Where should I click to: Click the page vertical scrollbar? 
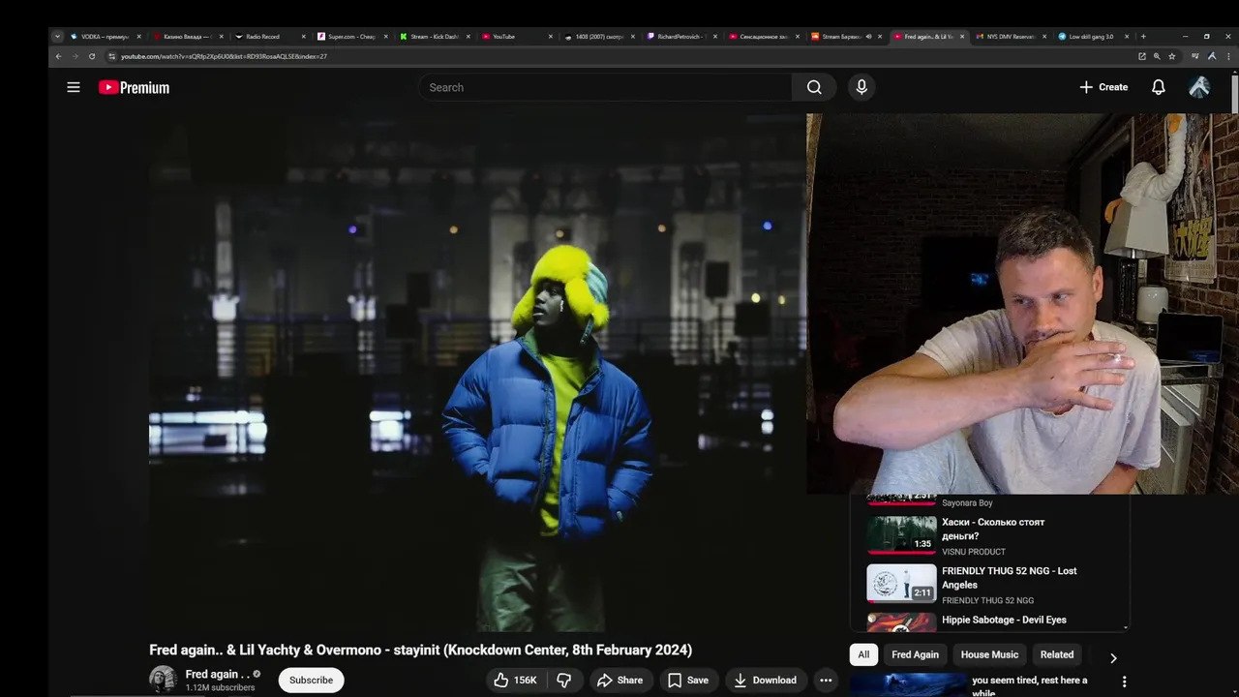1234,93
